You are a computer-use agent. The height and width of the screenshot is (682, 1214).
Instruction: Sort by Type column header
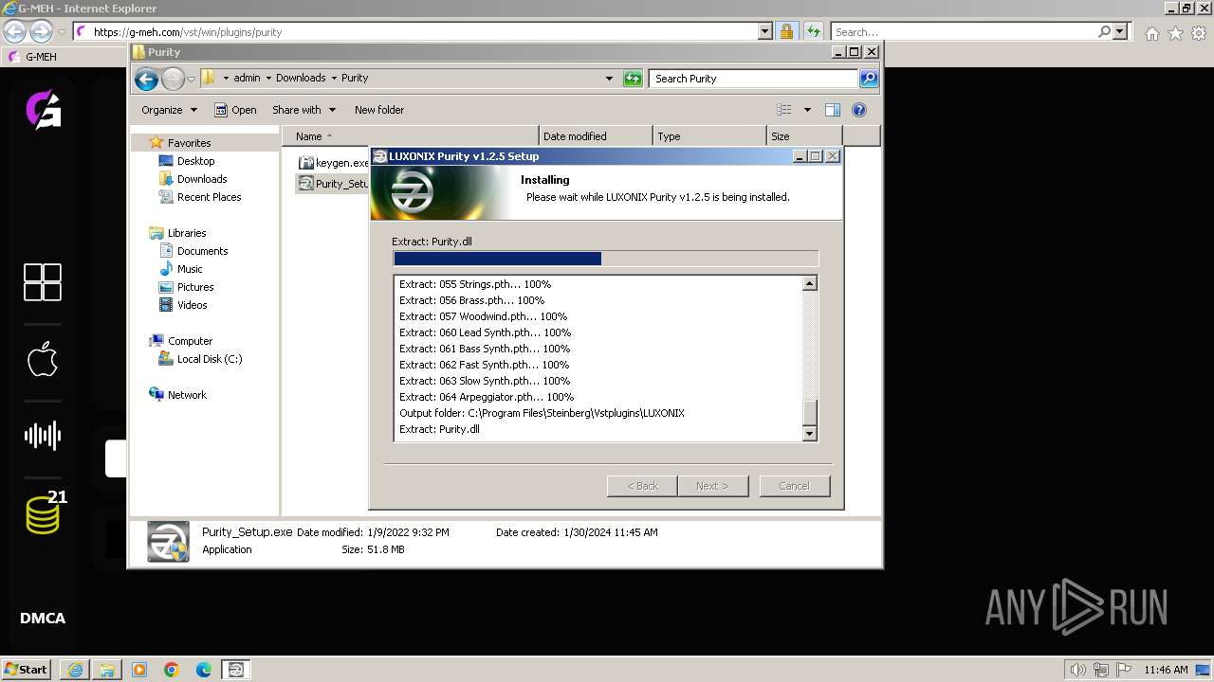pyautogui.click(x=709, y=136)
